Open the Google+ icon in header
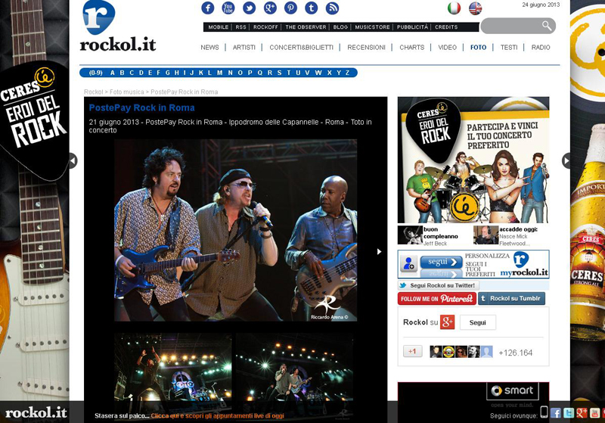 click(x=270, y=8)
